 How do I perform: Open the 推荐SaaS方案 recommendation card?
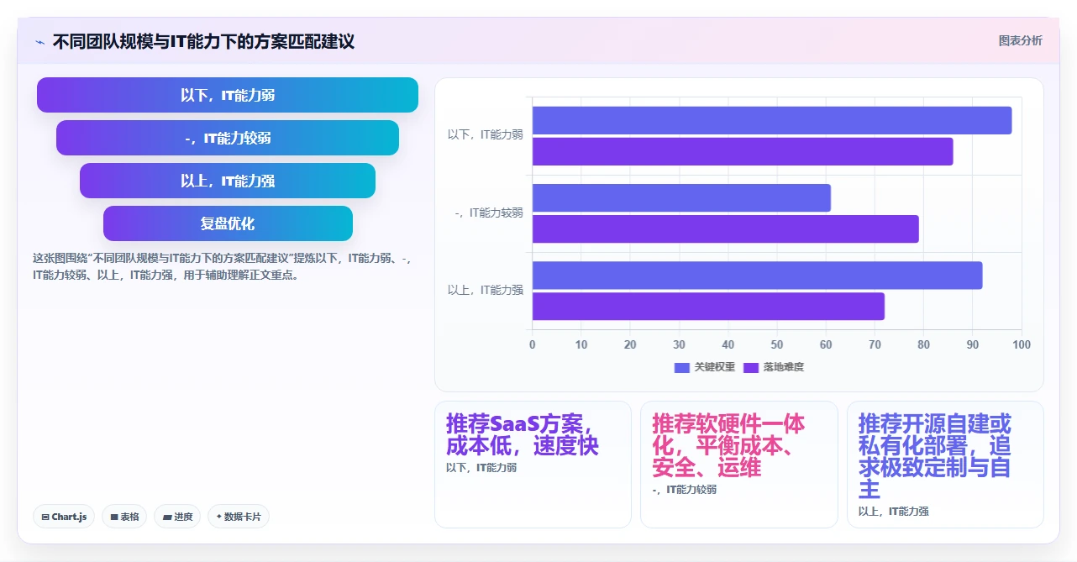point(533,465)
